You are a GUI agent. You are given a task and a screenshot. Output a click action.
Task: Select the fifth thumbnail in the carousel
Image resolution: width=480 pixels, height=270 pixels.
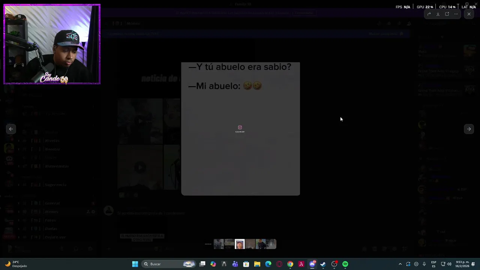click(x=261, y=244)
